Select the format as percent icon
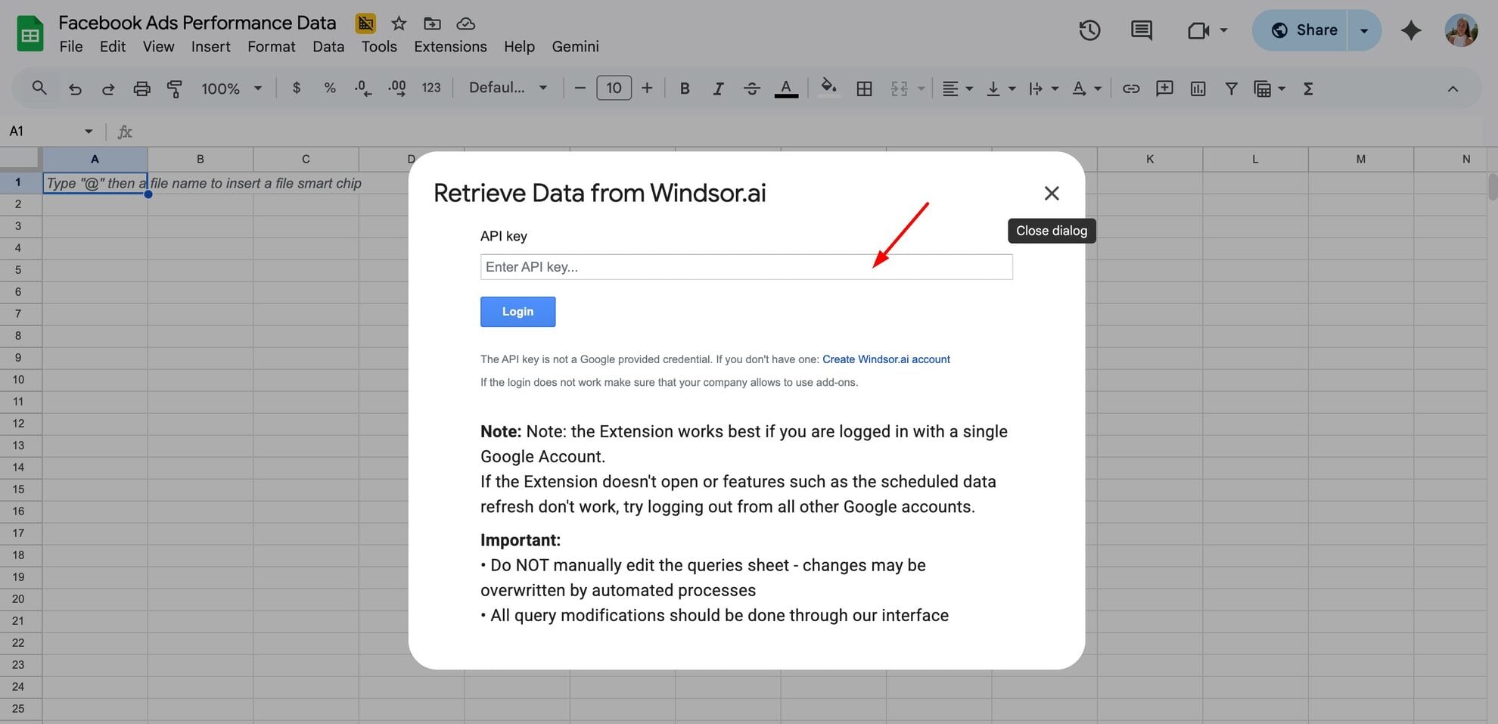 click(329, 88)
